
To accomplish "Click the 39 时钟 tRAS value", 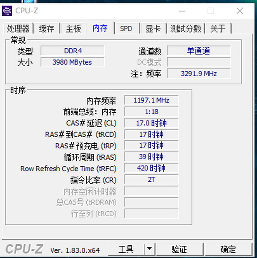I will [x=152, y=156].
